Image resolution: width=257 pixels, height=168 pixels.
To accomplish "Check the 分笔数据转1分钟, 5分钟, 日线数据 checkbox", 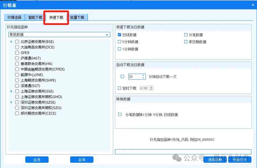I will pyautogui.click(x=120, y=114).
